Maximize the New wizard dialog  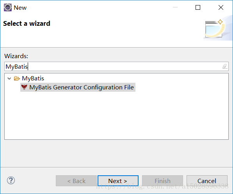coord(198,7)
